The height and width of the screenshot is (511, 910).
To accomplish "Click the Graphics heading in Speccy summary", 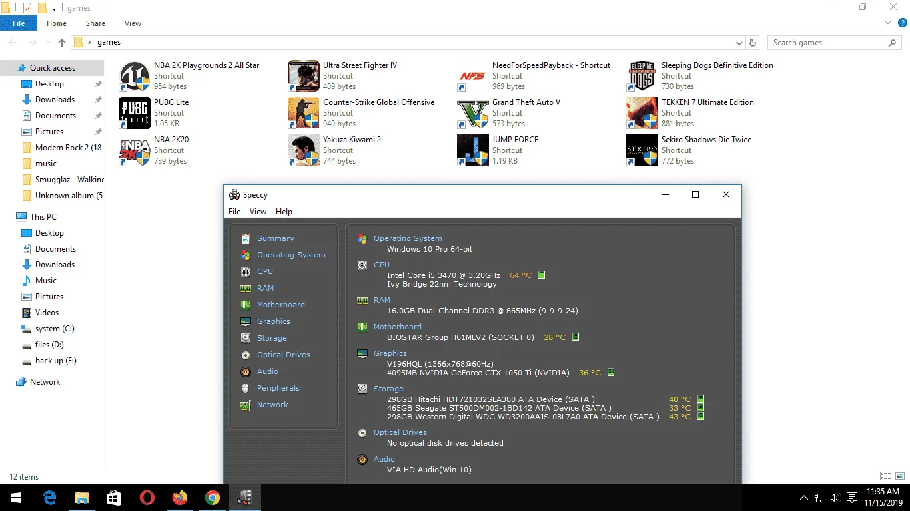I will pyautogui.click(x=390, y=353).
